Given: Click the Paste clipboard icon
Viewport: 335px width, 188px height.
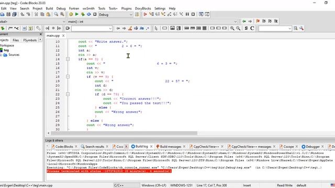Looking at the screenshot, I should pos(48,14).
